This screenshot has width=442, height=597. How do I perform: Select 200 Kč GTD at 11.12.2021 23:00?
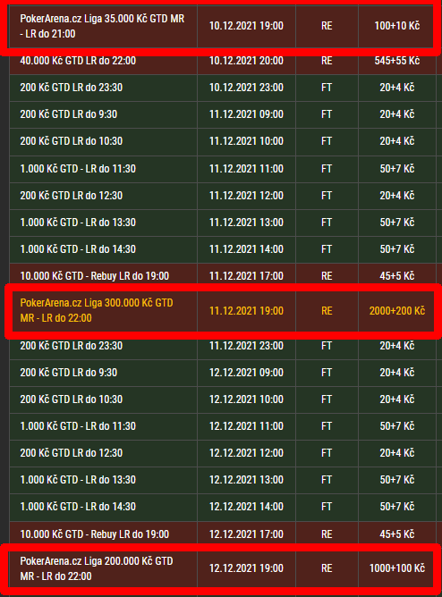click(x=221, y=346)
